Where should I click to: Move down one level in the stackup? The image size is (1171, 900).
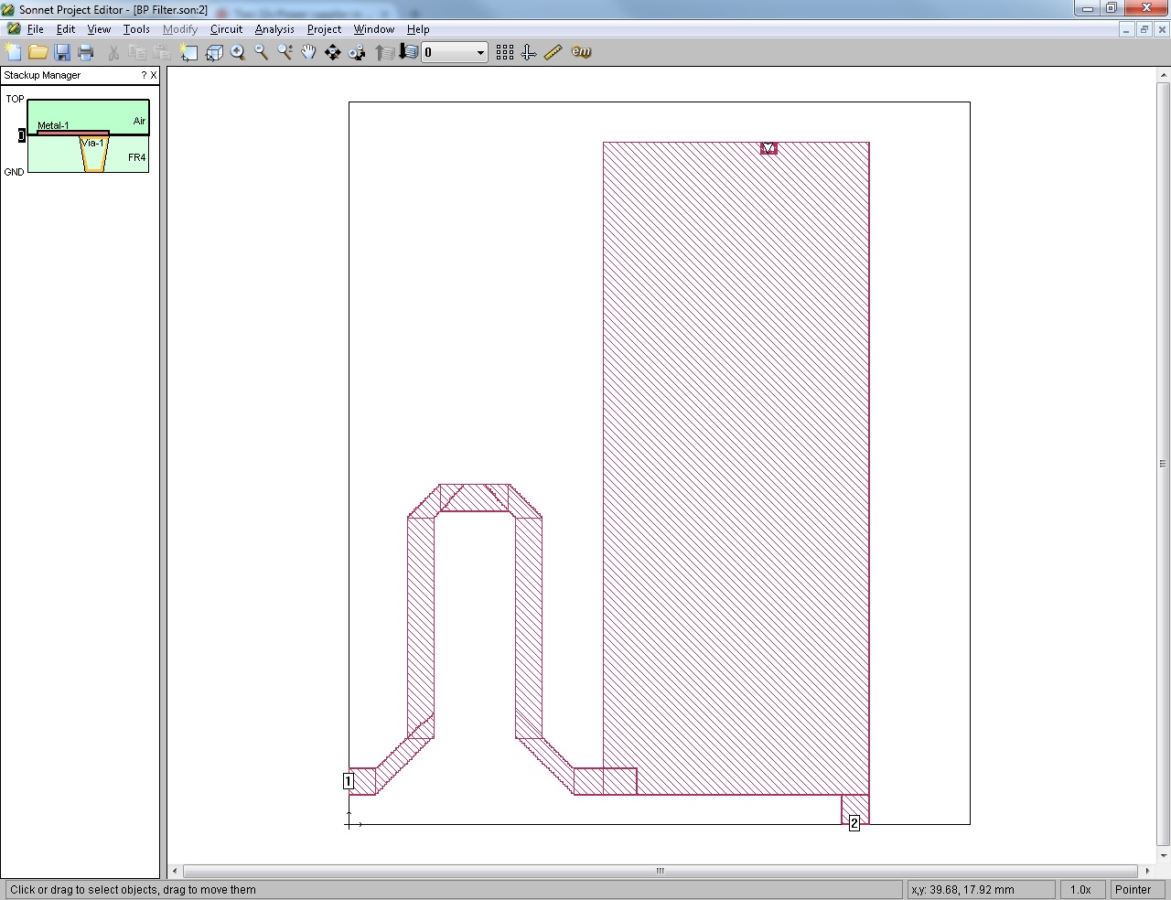(408, 52)
